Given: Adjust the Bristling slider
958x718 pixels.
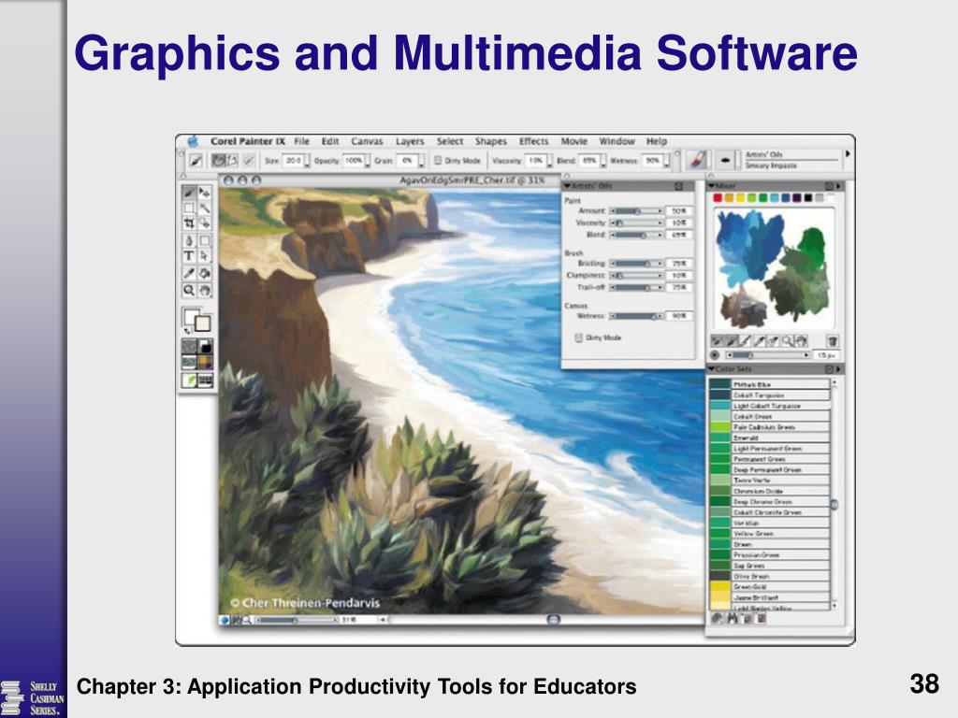Looking at the screenshot, I should [636, 264].
